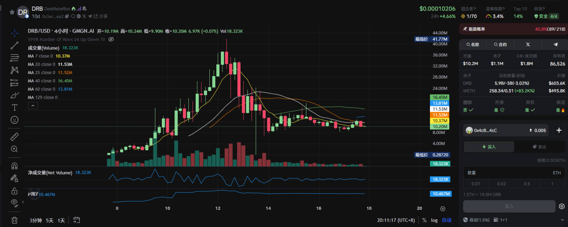Enable the magnet snap mode
Viewport: 568px width, 227px height.
[15, 166]
